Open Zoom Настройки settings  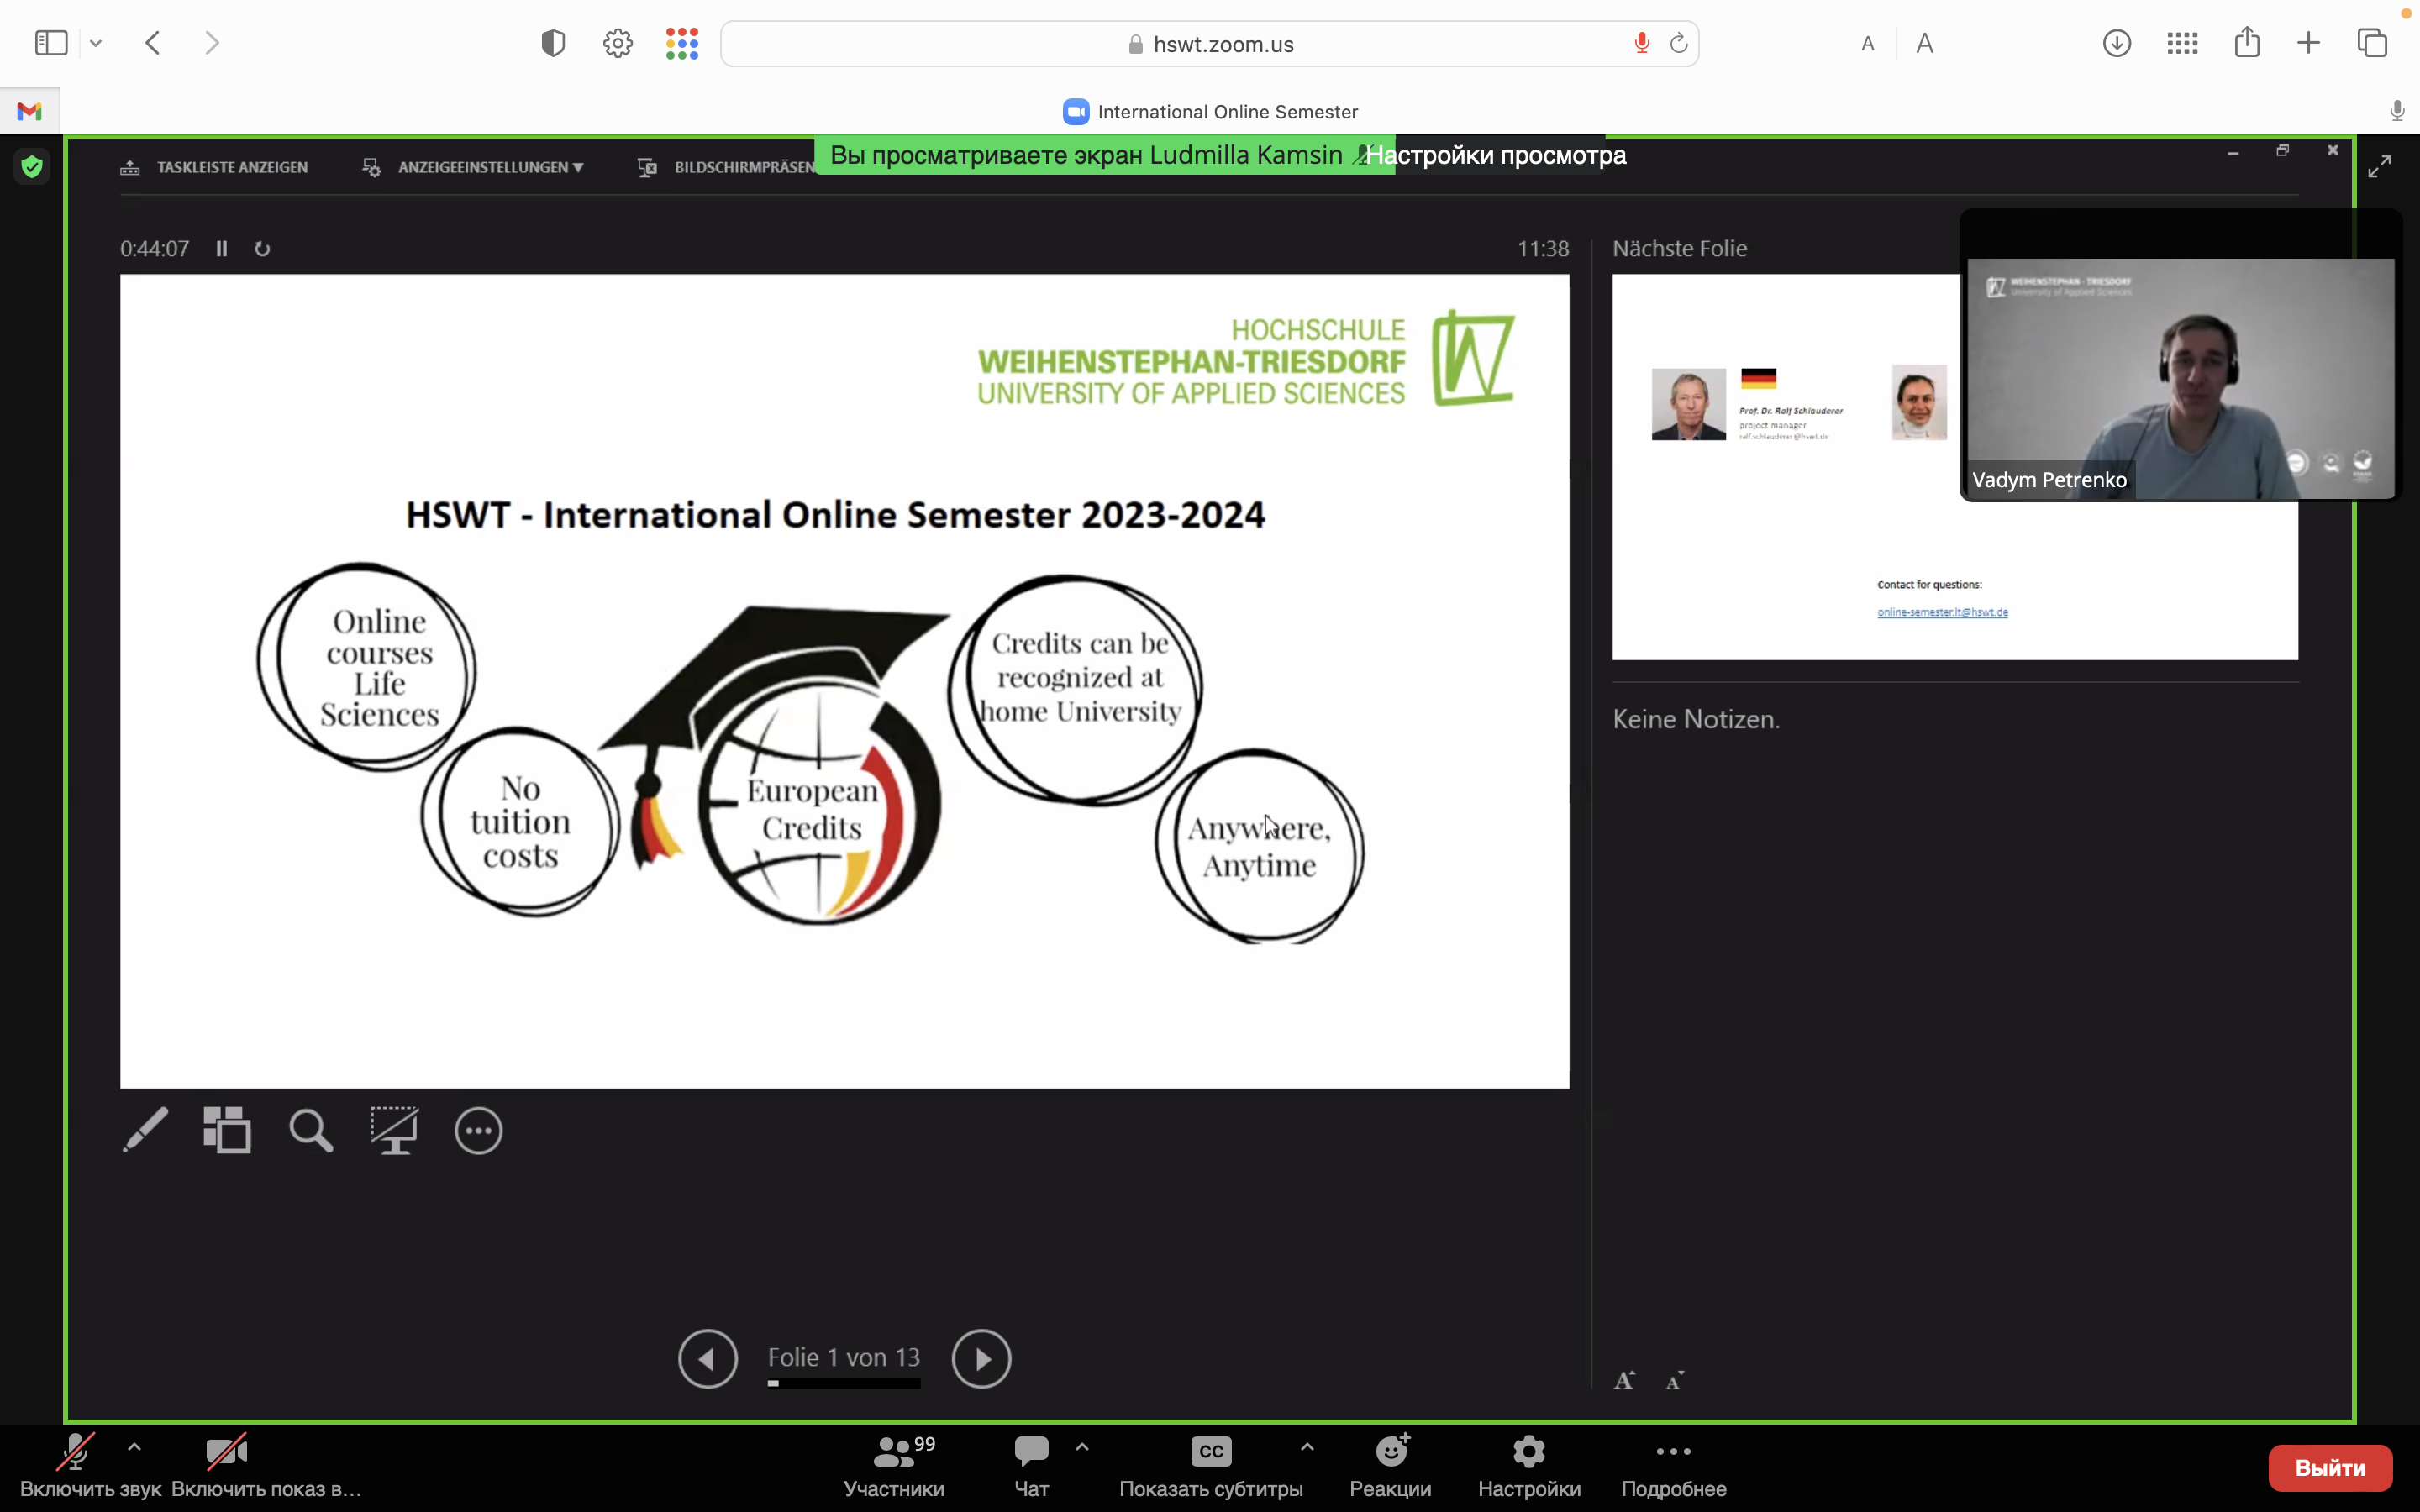click(x=1529, y=1466)
